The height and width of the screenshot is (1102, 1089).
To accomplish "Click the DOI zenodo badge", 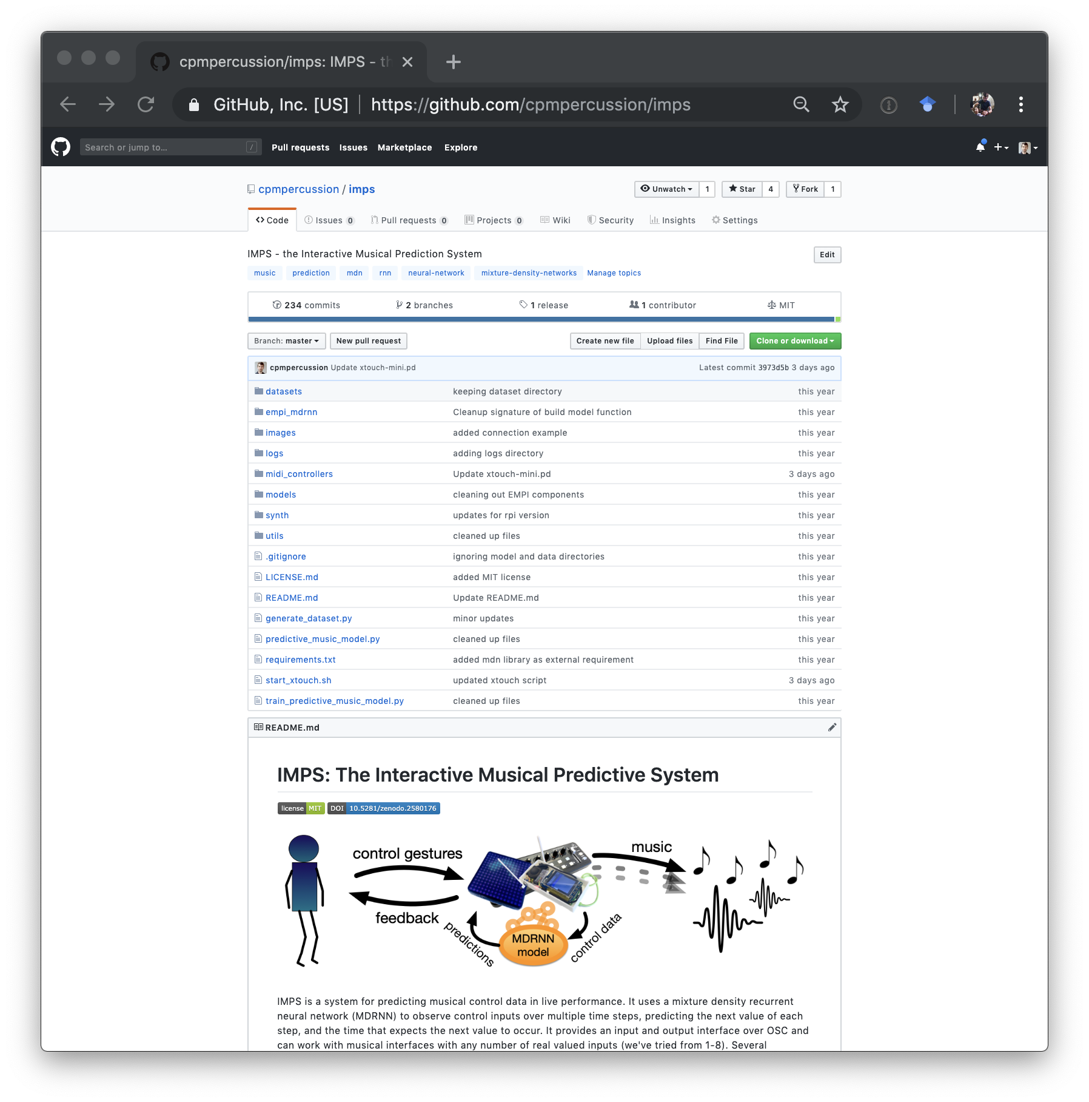I will 384,808.
